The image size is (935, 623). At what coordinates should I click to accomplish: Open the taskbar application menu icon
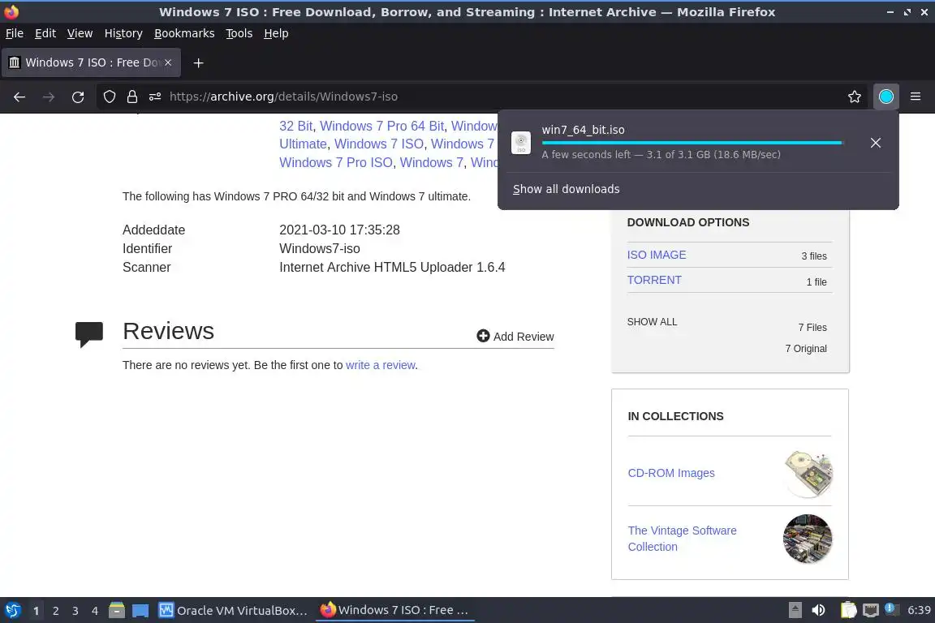[13, 611]
